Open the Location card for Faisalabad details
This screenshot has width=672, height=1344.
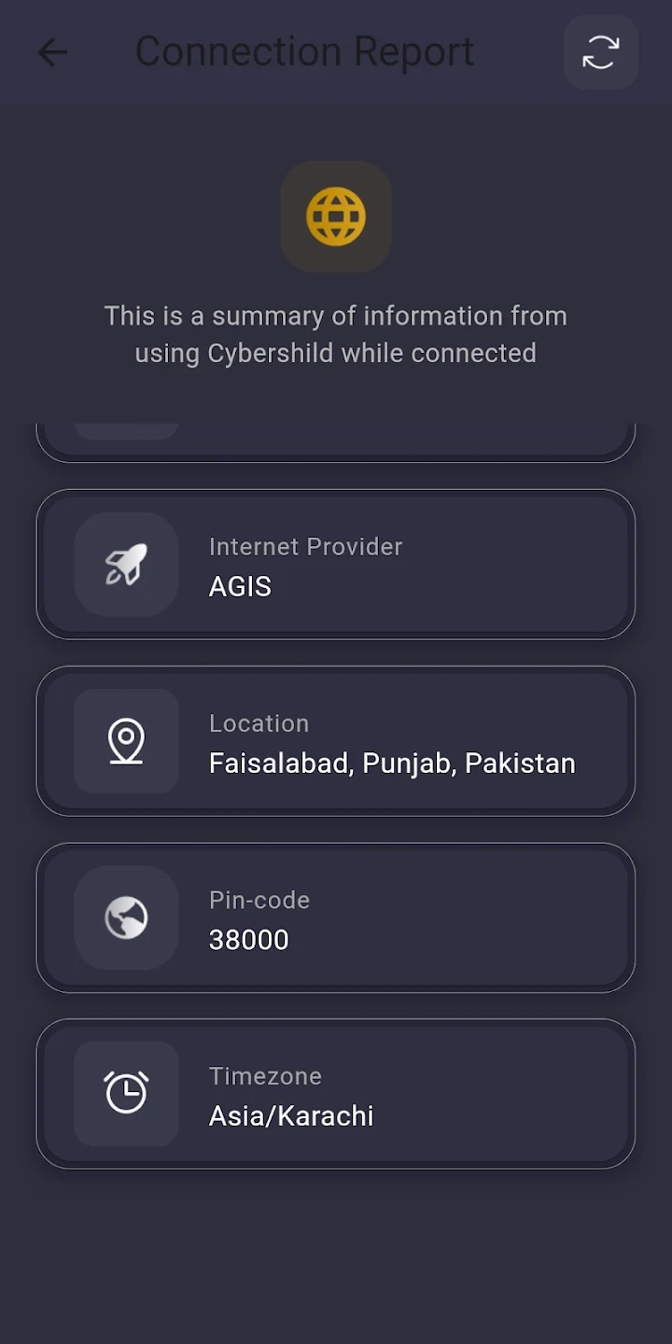336,741
